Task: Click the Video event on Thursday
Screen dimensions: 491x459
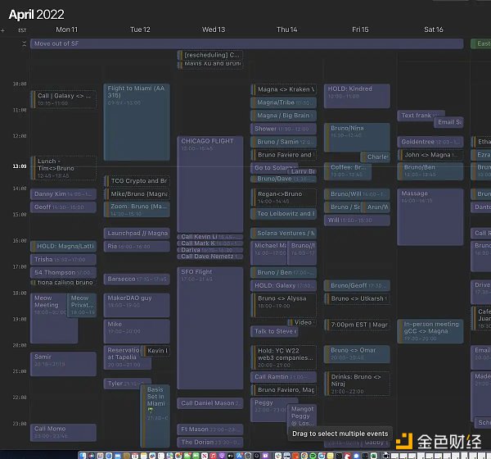Action: 302,322
